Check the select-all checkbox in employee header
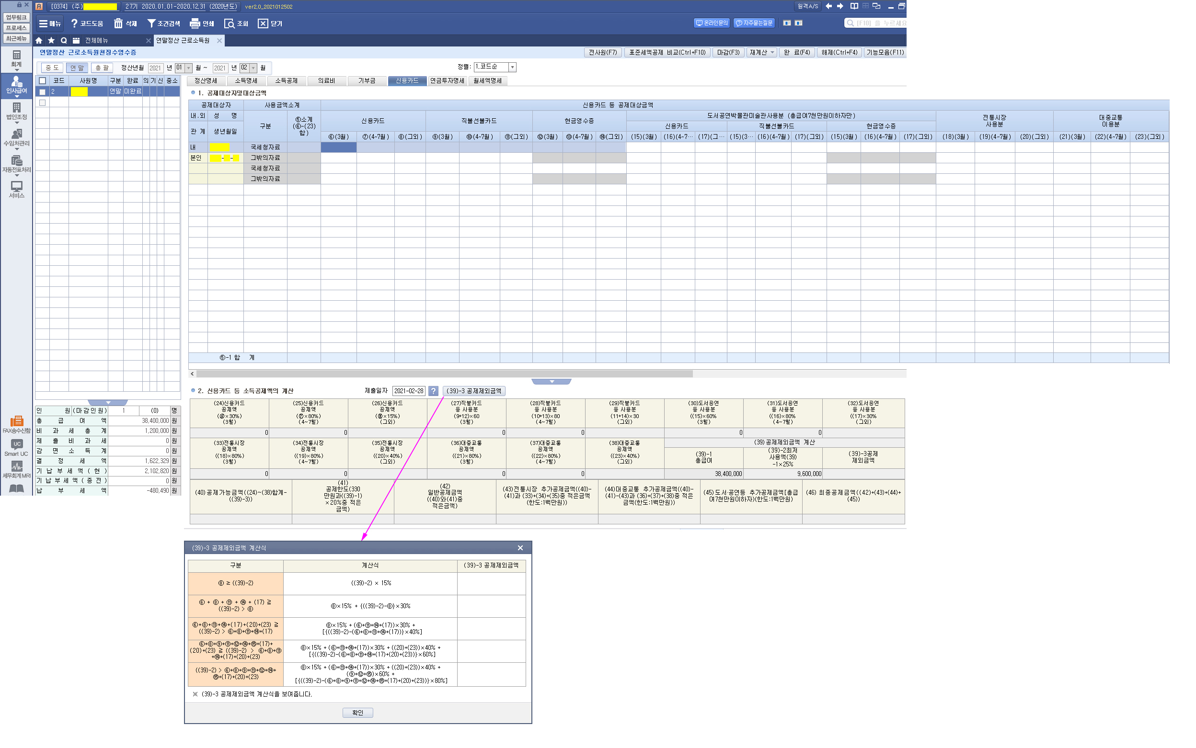This screenshot has height=748, width=1196. click(43, 80)
